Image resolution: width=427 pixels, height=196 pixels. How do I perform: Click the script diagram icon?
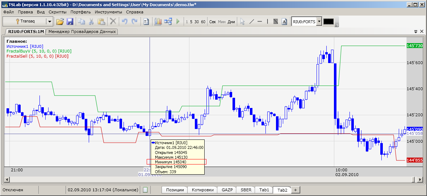point(168,21)
